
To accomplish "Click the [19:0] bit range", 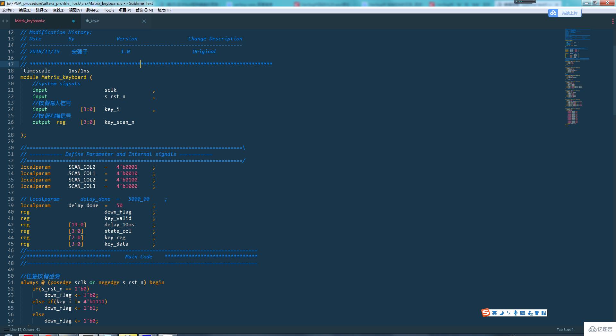I will click(77, 224).
